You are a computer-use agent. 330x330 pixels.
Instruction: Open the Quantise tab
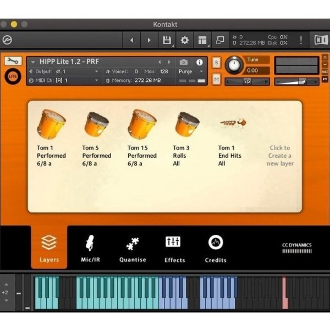click(x=133, y=250)
